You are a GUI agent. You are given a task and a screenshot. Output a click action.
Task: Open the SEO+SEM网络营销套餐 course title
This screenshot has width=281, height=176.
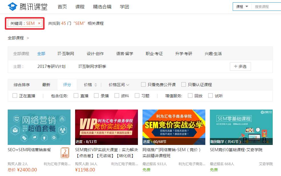(29, 150)
